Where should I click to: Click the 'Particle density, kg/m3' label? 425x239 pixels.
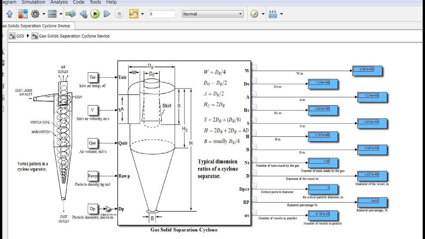coord(92,184)
